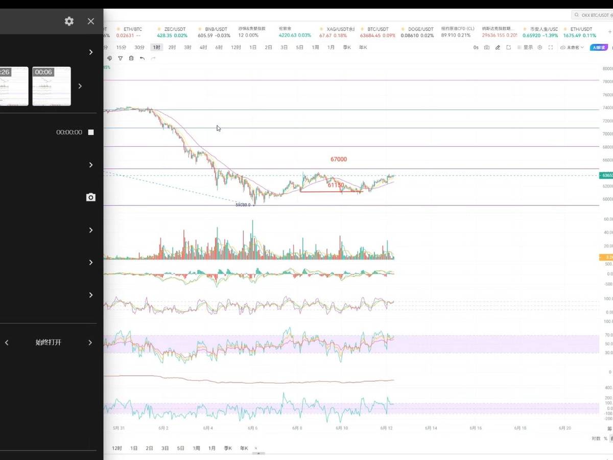Viewport: 613px width, 460px height.
Task: Enter fullscreen chart icon
Action: (x=550, y=48)
